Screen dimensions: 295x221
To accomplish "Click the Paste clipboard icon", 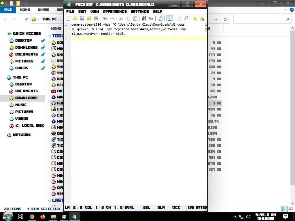I will tap(135, 18).
